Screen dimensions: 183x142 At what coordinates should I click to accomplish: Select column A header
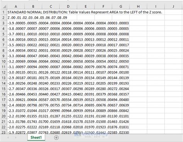tap(16, 6)
